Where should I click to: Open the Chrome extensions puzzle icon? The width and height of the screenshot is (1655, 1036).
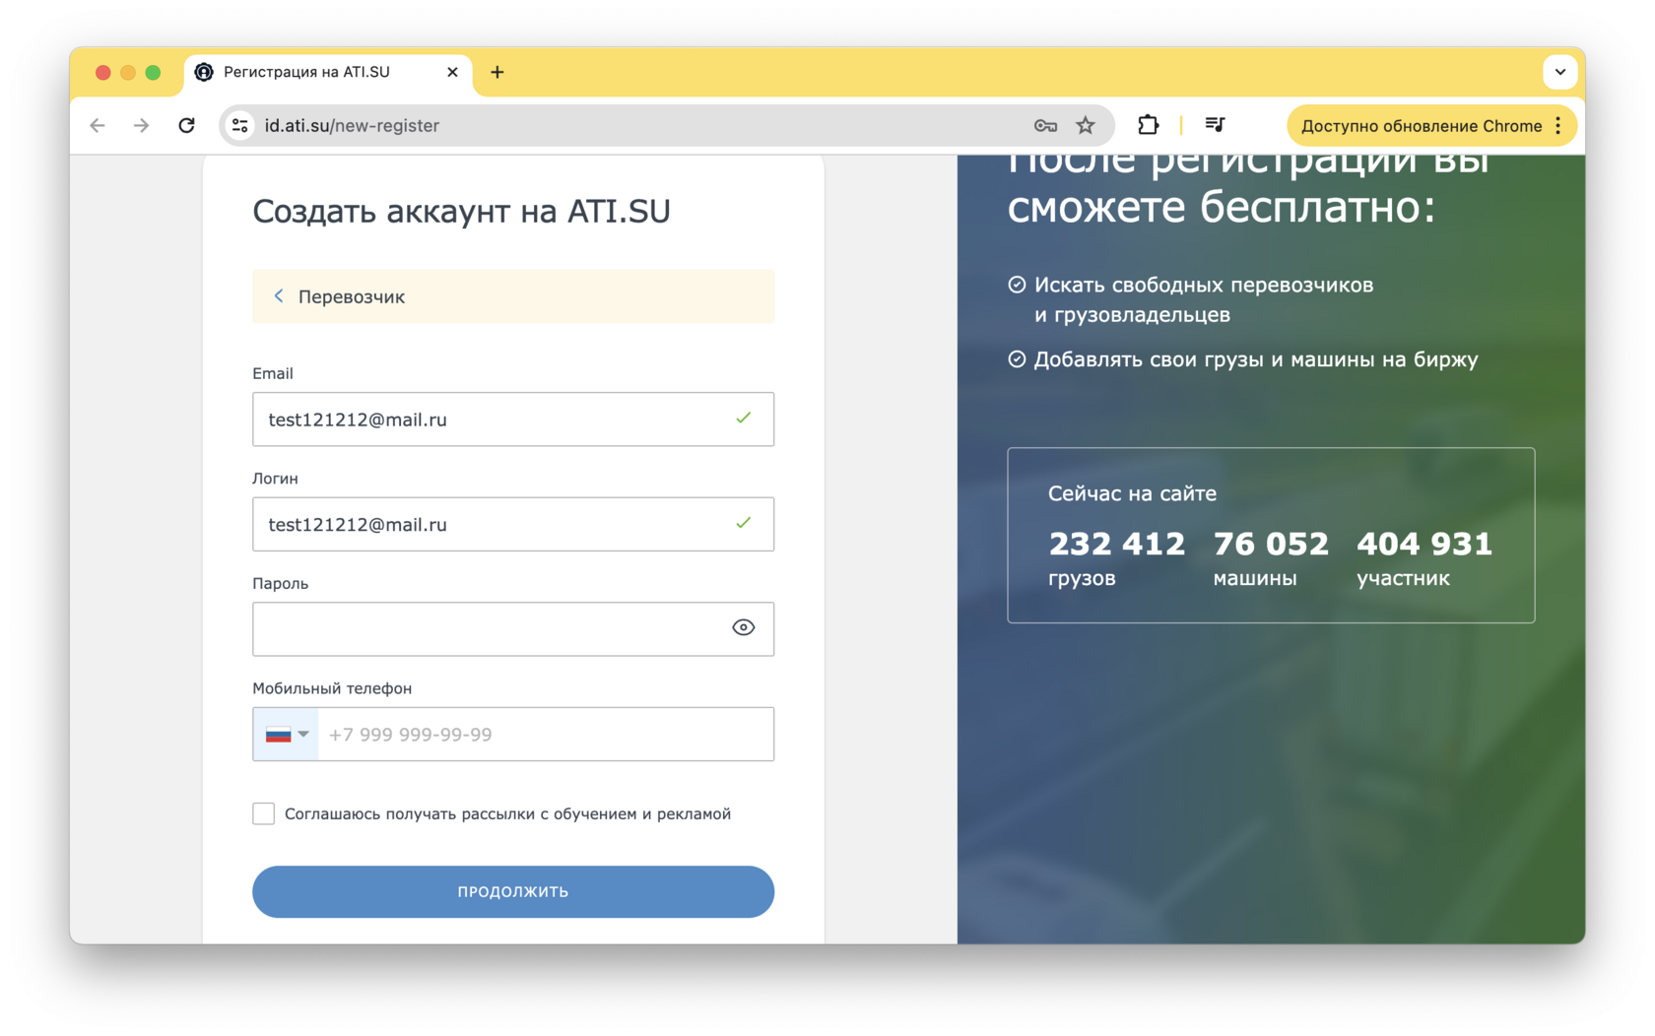coord(1148,125)
